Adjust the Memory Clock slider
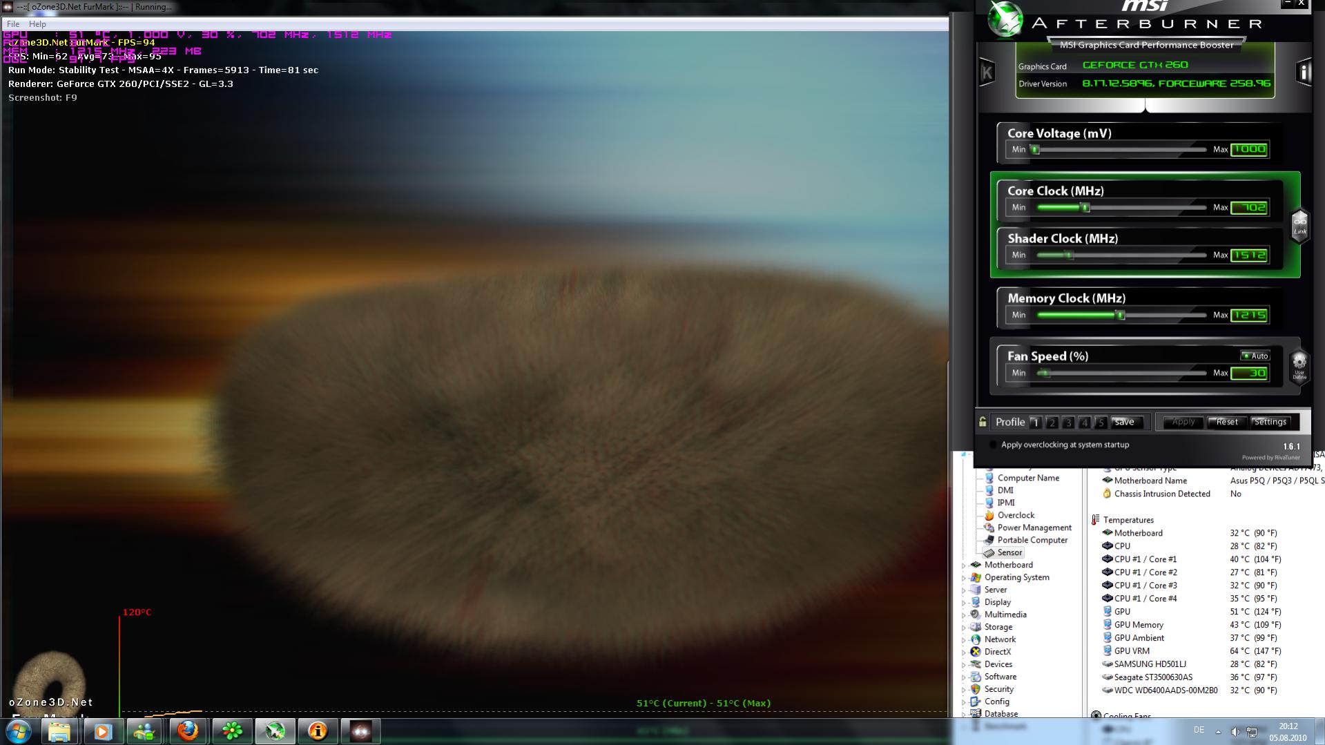The height and width of the screenshot is (745, 1325). [1121, 315]
